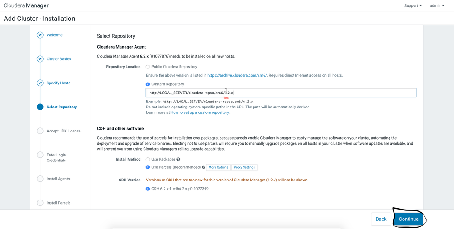Go Back to previous step
Image resolution: width=454 pixels, height=229 pixels.
tap(381, 219)
